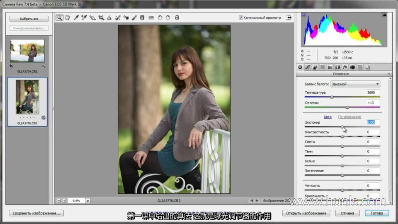Click the zoom in plus button
Image resolution: width=398 pixels, height=224 pixels.
click(x=64, y=201)
